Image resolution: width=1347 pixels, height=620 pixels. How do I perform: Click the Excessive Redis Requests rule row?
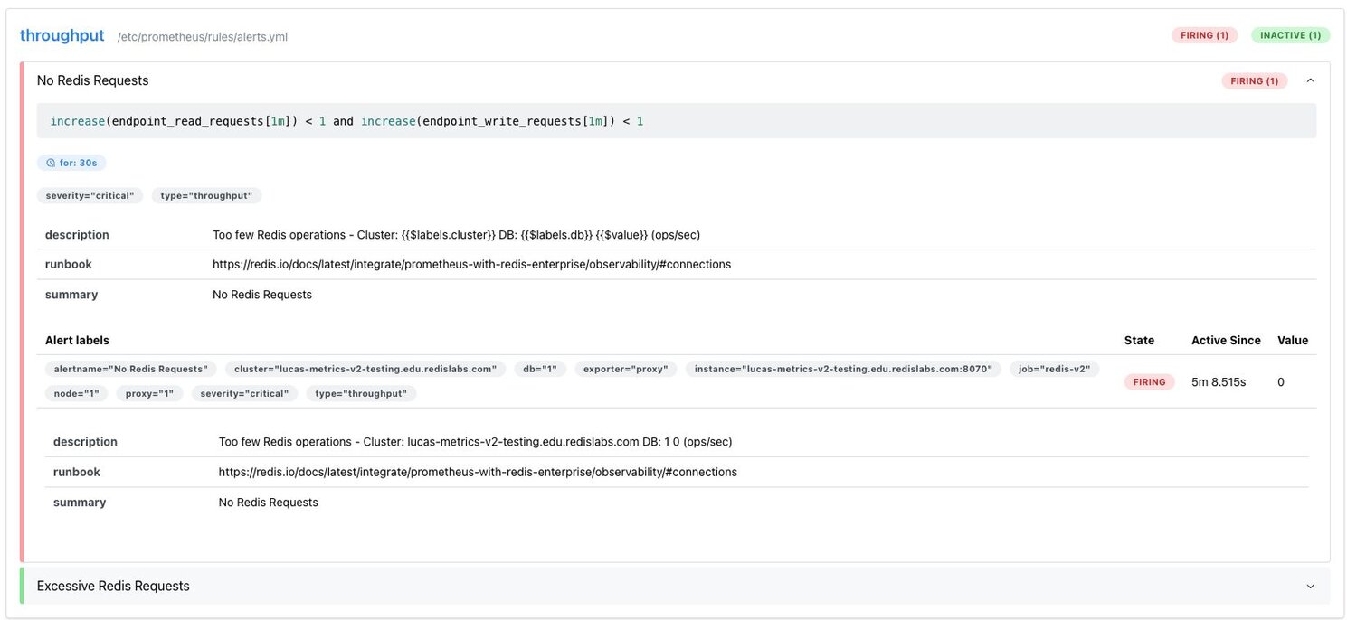point(113,587)
